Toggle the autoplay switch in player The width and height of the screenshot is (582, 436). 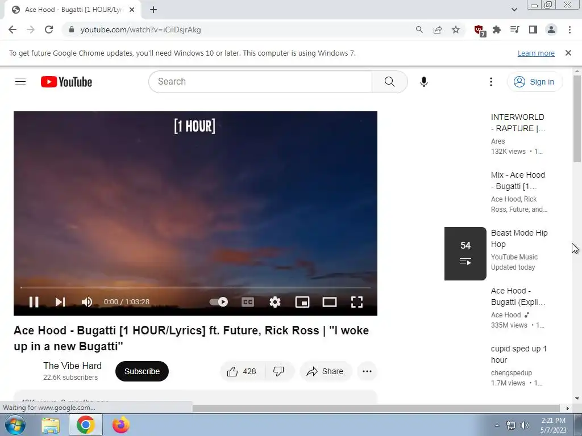219,302
